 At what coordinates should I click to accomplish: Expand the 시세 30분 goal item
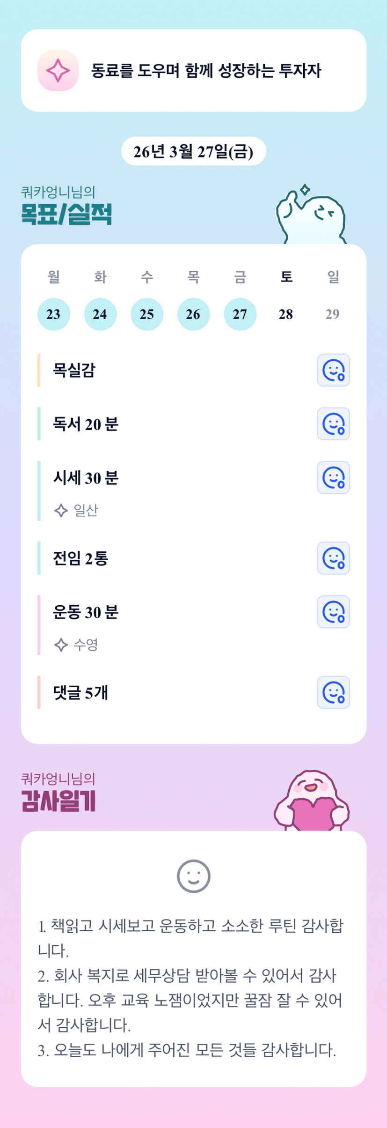click(86, 478)
